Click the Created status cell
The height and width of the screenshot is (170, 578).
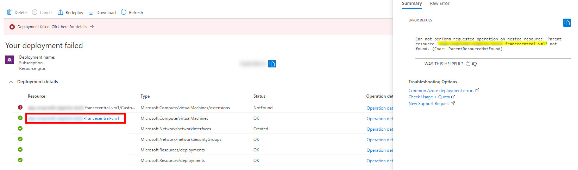(261, 129)
